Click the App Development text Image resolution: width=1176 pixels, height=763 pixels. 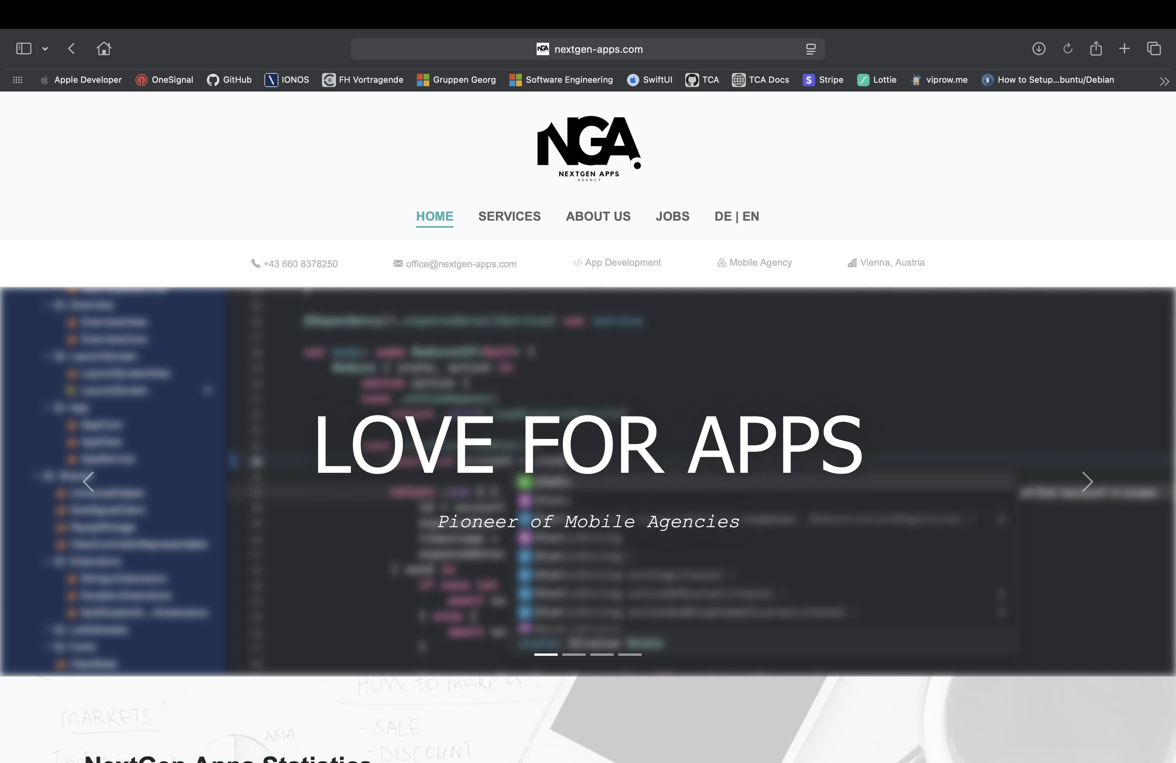pos(617,263)
